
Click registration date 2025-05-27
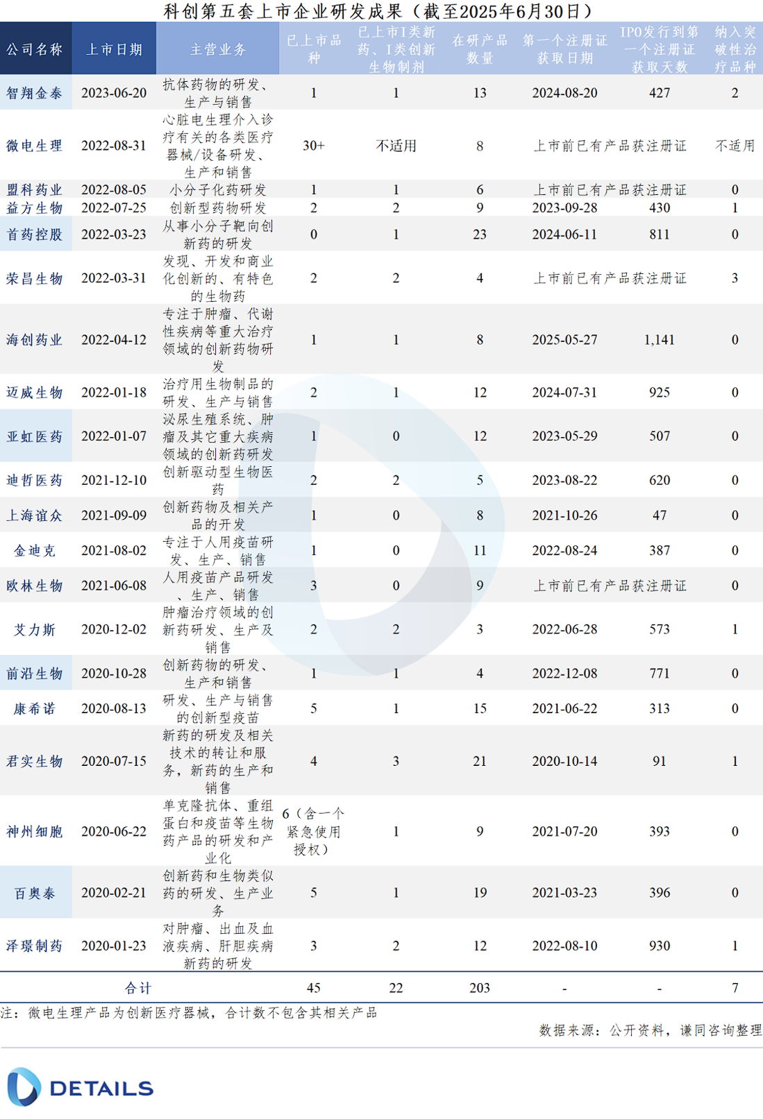point(564,340)
